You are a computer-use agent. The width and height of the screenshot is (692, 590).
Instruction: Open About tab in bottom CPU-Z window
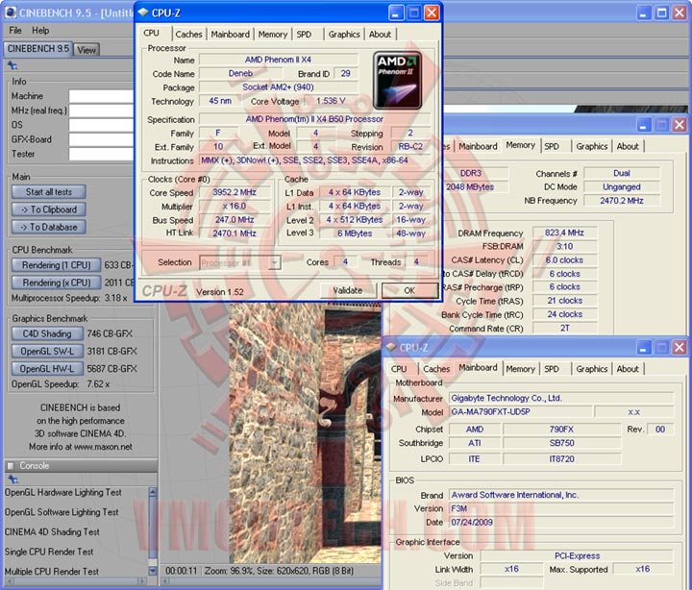pos(628,369)
